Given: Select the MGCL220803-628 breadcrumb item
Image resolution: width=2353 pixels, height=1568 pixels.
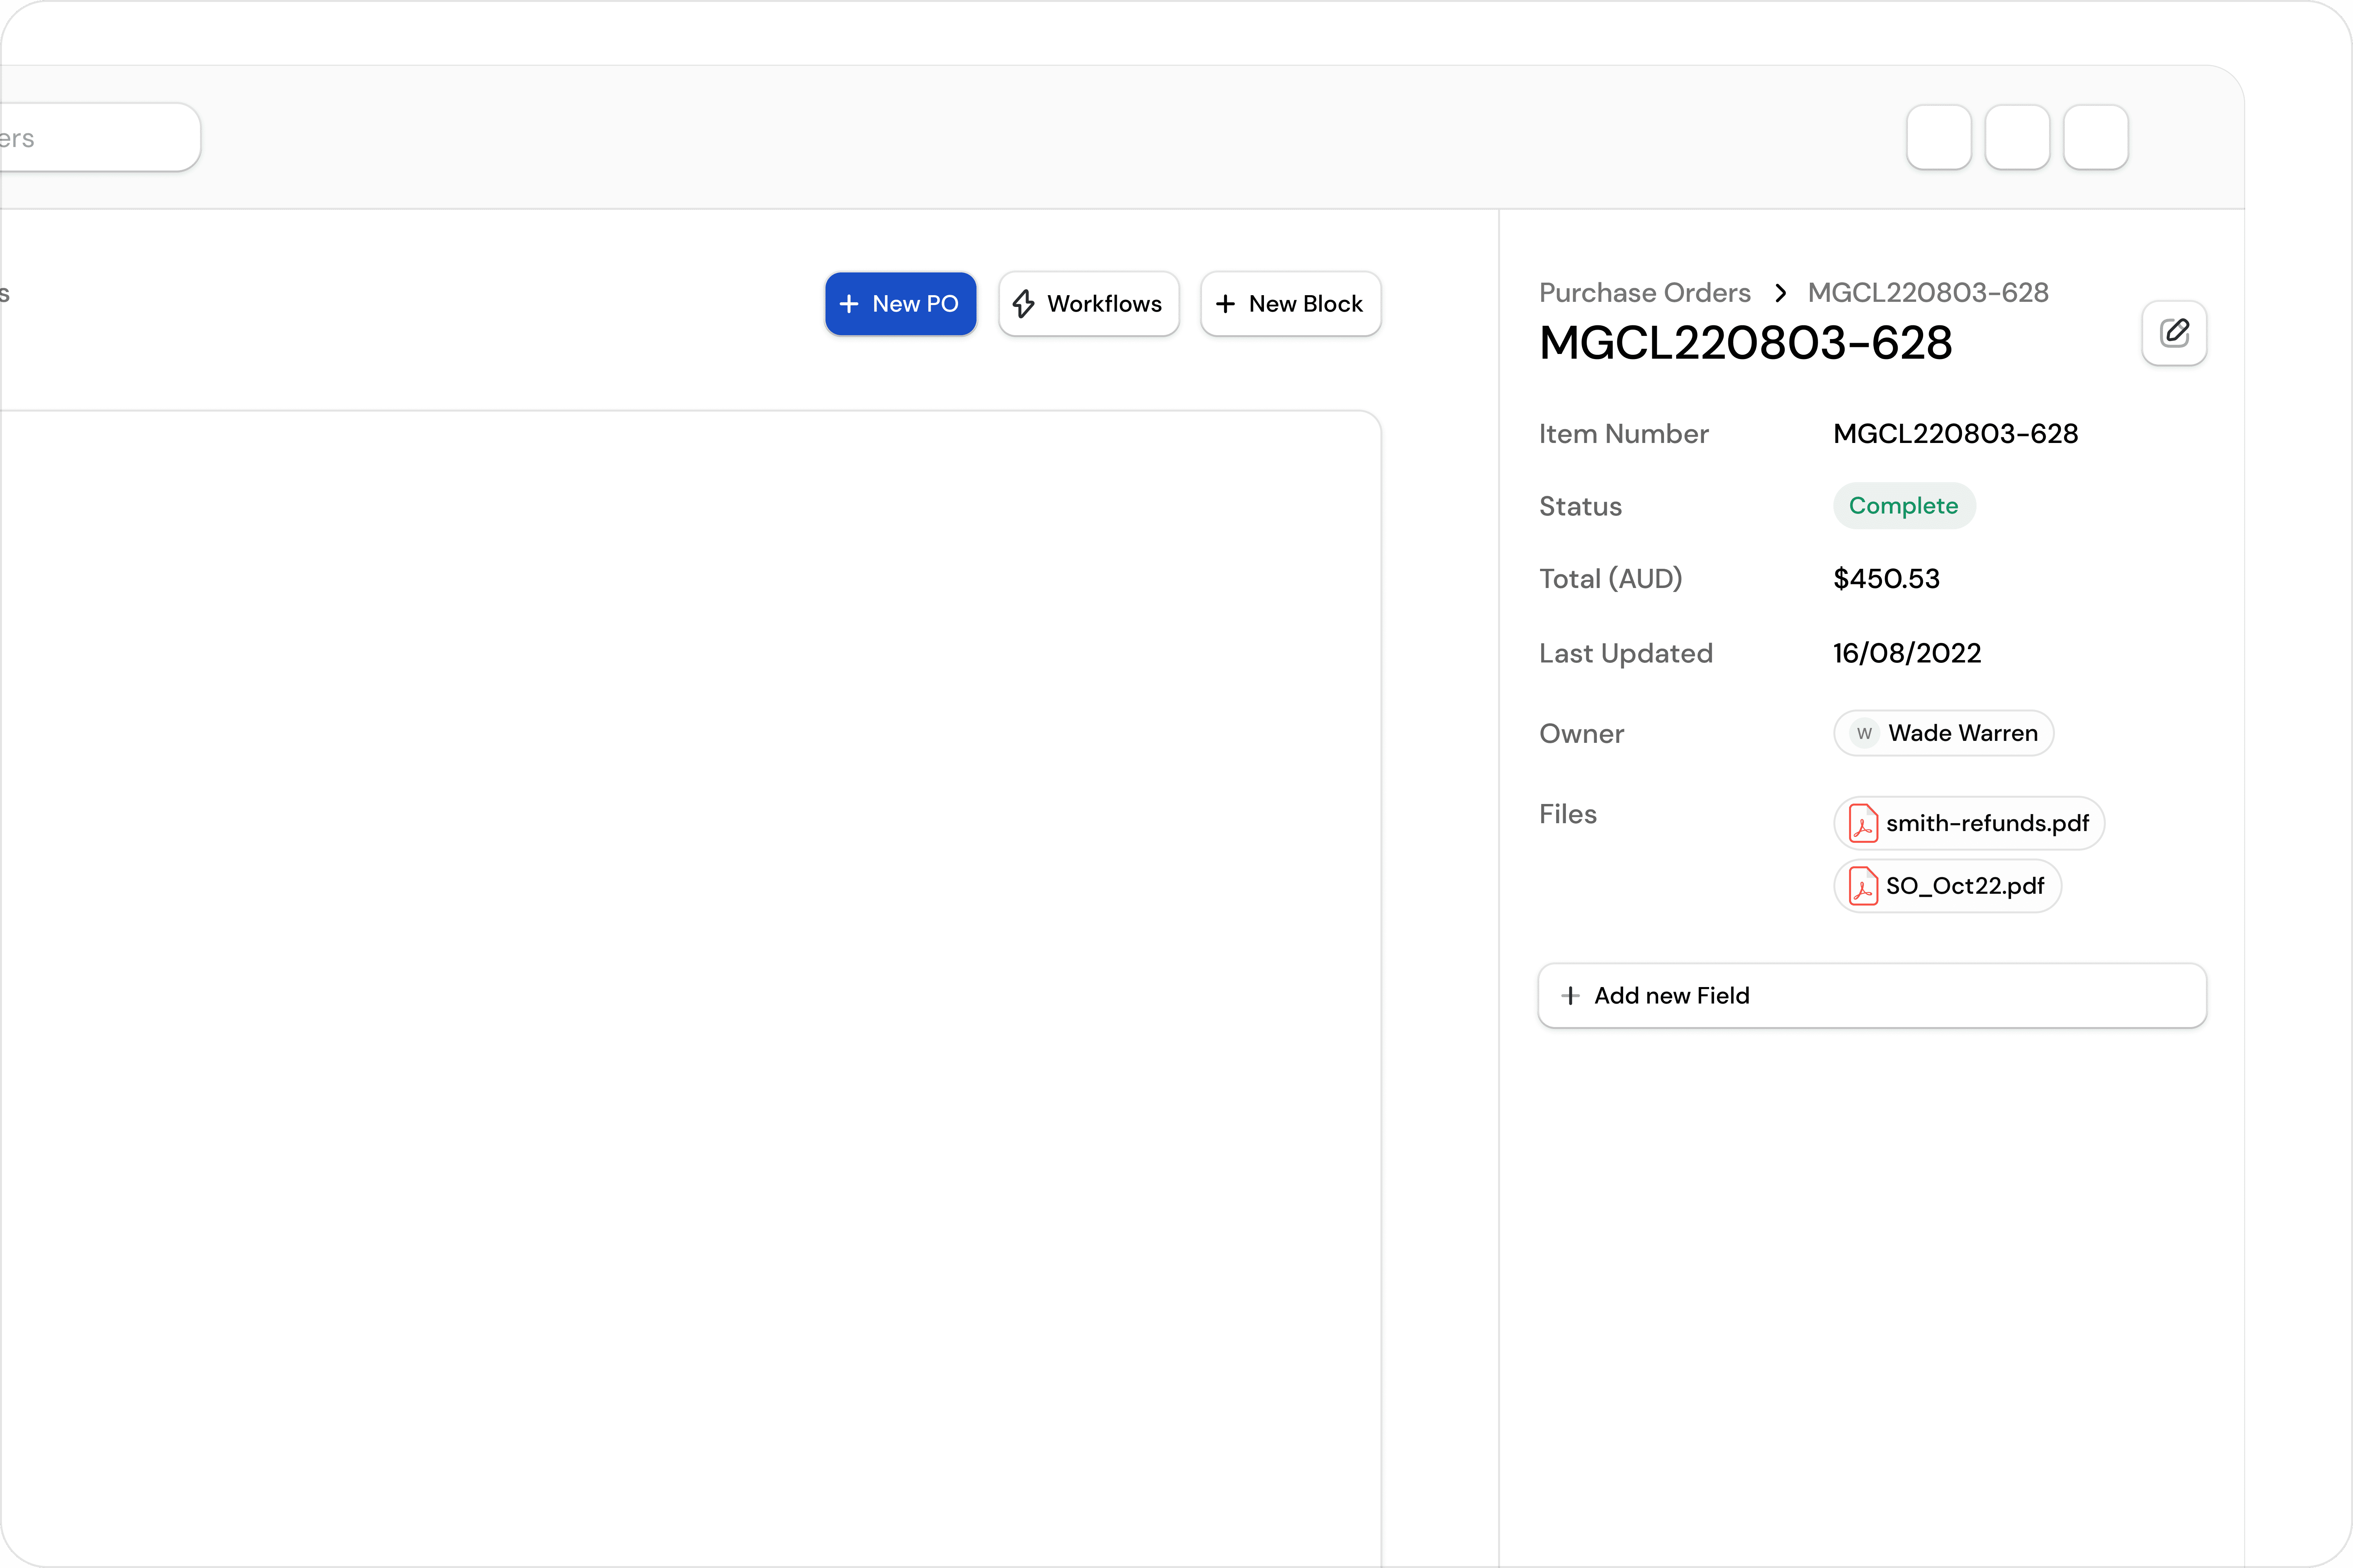Looking at the screenshot, I should (x=1928, y=293).
